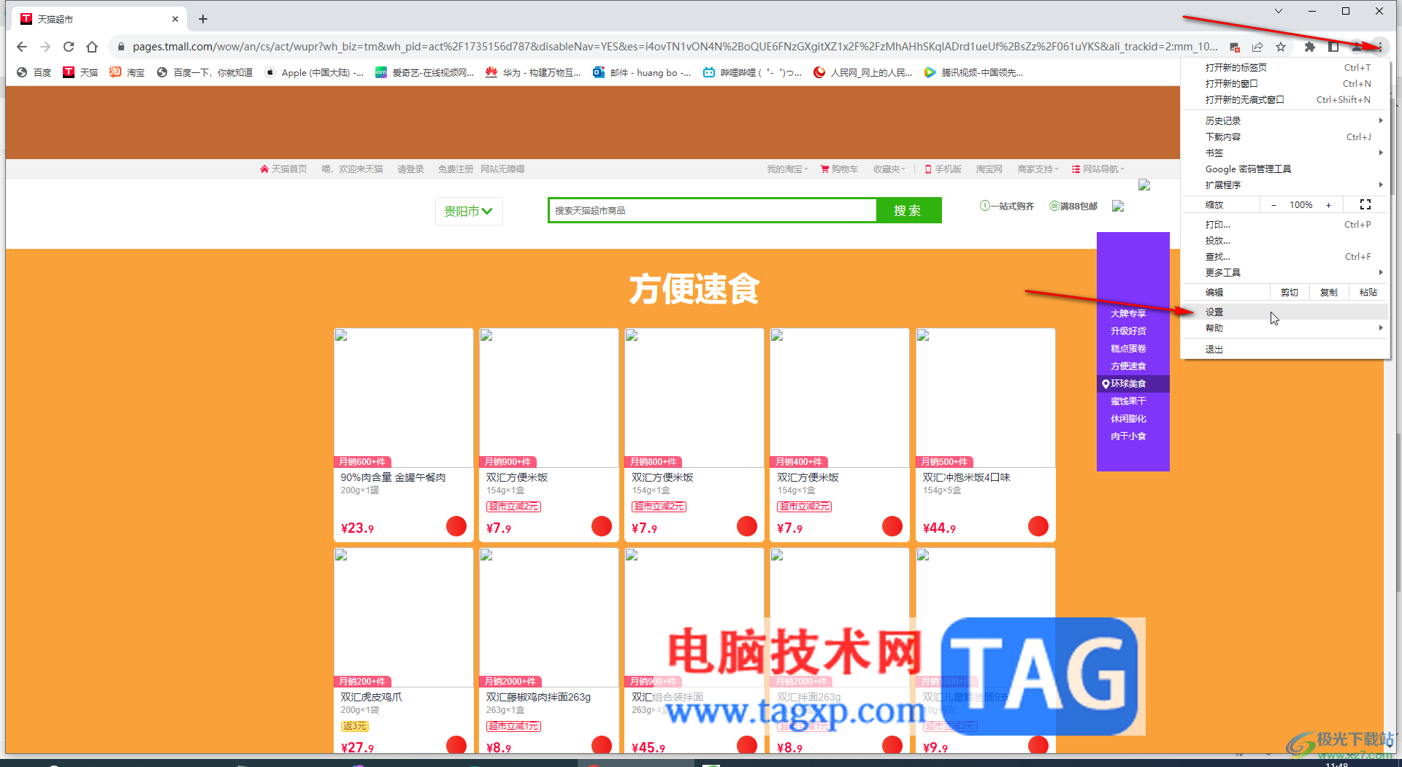The image size is (1402, 767).
Task: Choose 打印... from the menu
Action: [x=1285, y=225]
